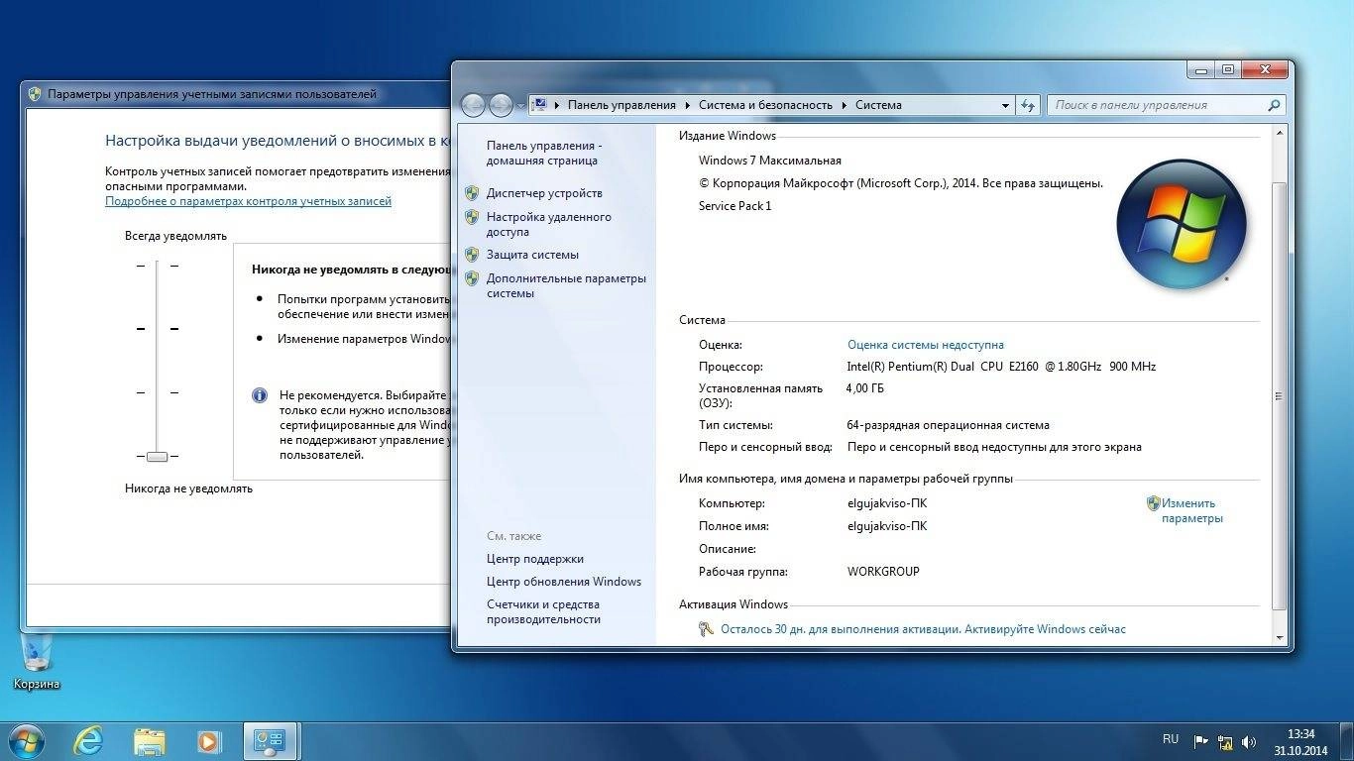This screenshot has height=761, width=1354.
Task: Click the Intel(R) Pentium(R) Dual processor text
Action: (1001, 367)
